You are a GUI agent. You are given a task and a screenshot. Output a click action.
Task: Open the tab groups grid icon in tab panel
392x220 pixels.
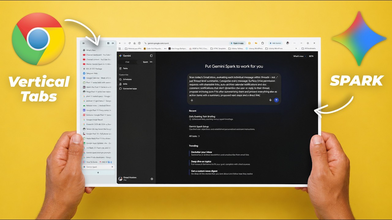click(108, 43)
